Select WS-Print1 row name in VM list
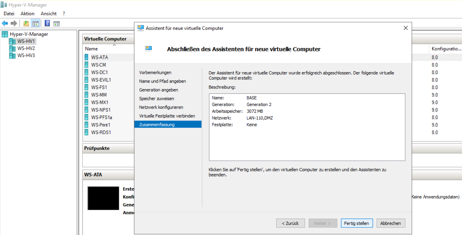The height and width of the screenshot is (235, 462). (x=101, y=125)
